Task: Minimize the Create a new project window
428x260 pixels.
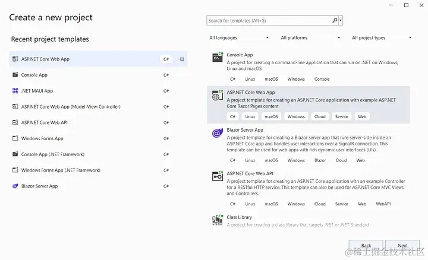Action: (x=391, y=5)
